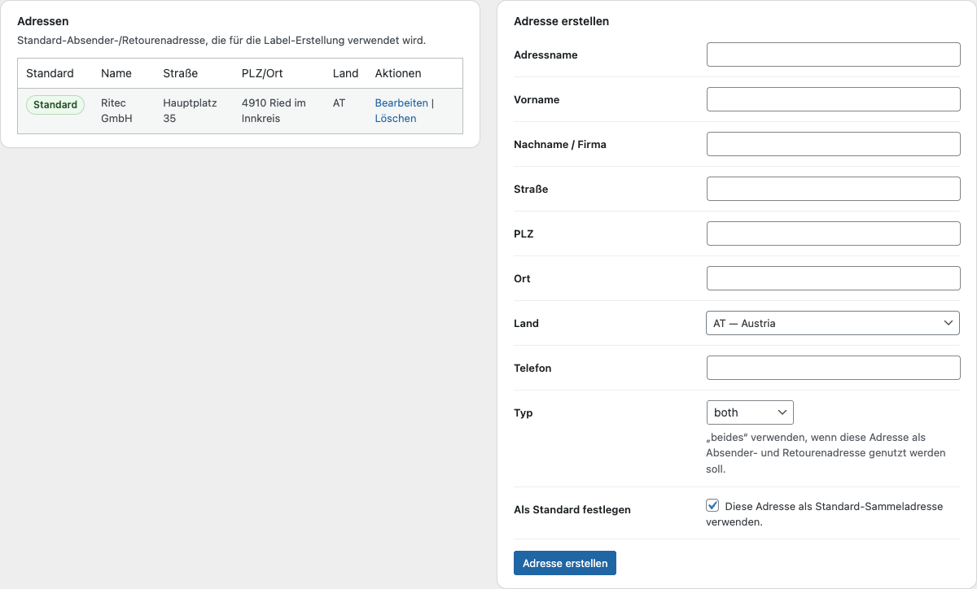Click the Bearbeiten link for Ritec GmbH

point(401,103)
